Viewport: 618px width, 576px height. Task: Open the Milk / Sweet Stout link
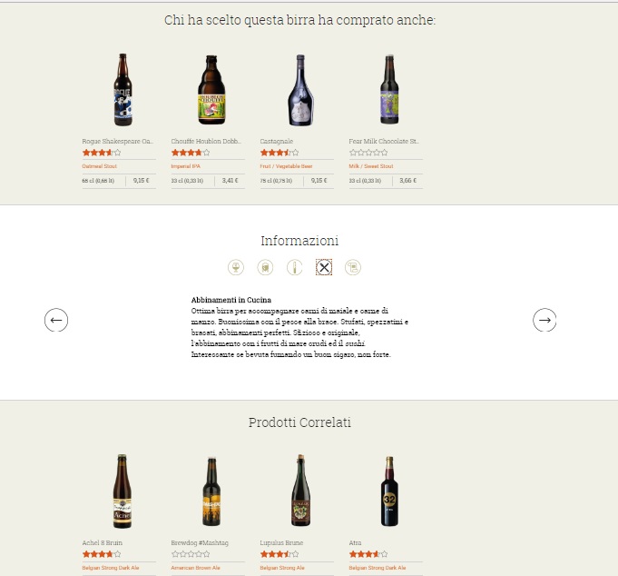(371, 166)
